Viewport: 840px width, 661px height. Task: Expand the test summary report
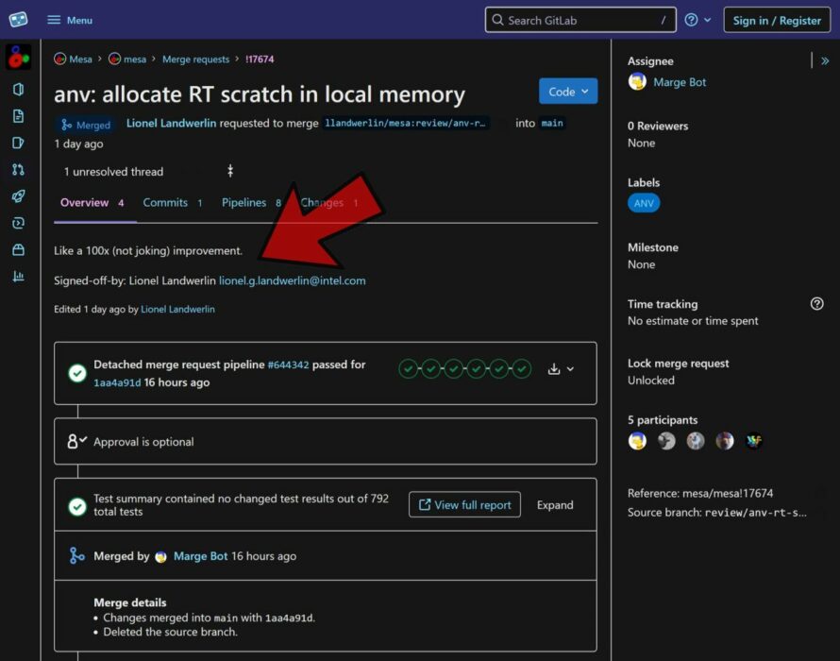555,504
